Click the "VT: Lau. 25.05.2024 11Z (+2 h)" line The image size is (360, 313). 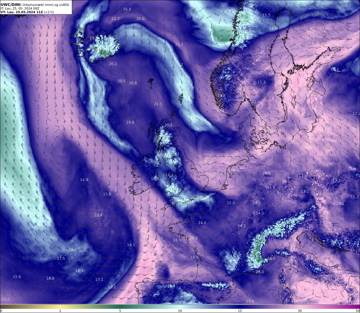coord(27,12)
